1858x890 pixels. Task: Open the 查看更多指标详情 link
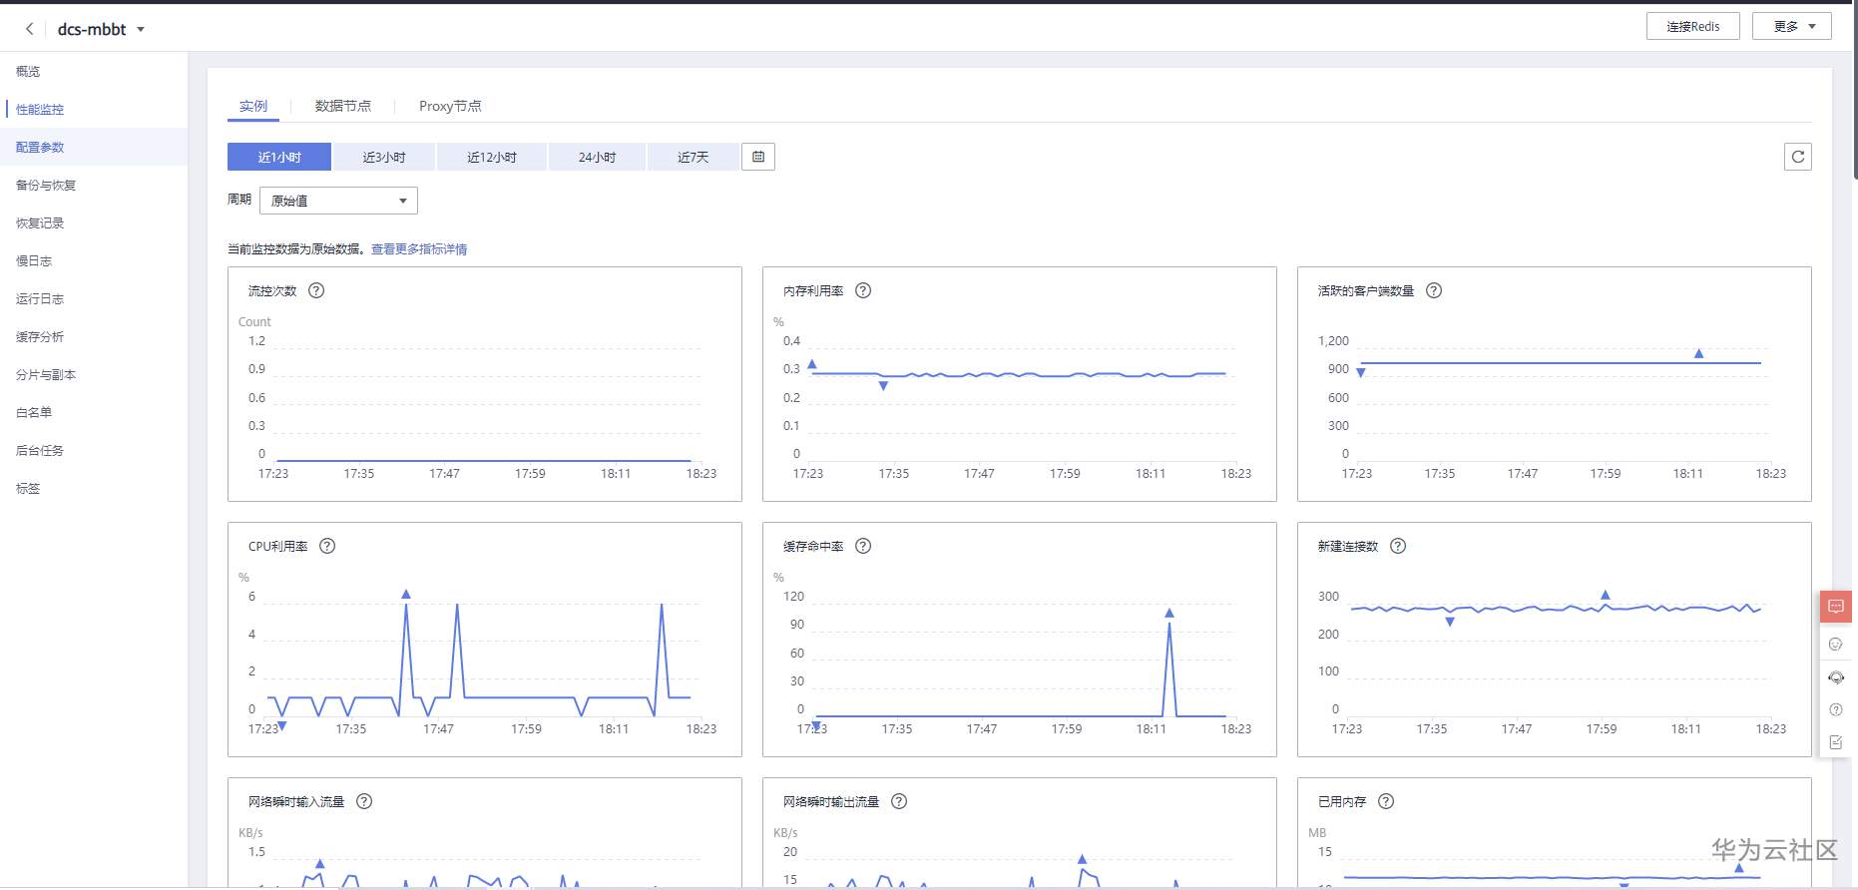click(419, 249)
